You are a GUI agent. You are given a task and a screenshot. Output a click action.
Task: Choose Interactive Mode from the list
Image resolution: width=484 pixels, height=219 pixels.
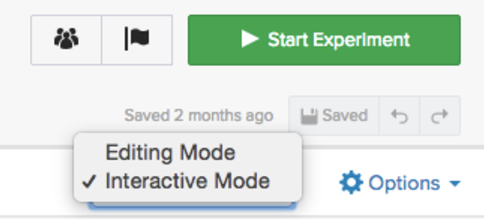187,181
